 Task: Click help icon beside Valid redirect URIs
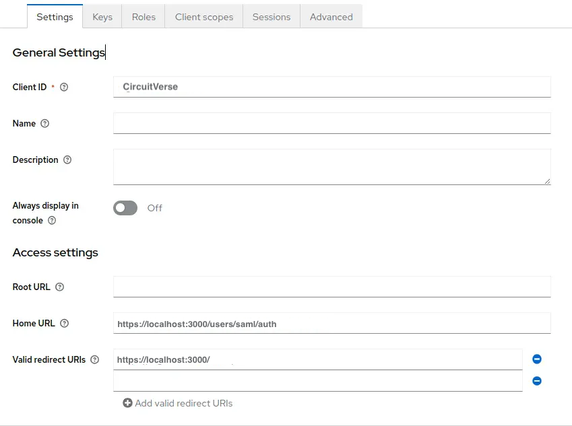pos(94,360)
